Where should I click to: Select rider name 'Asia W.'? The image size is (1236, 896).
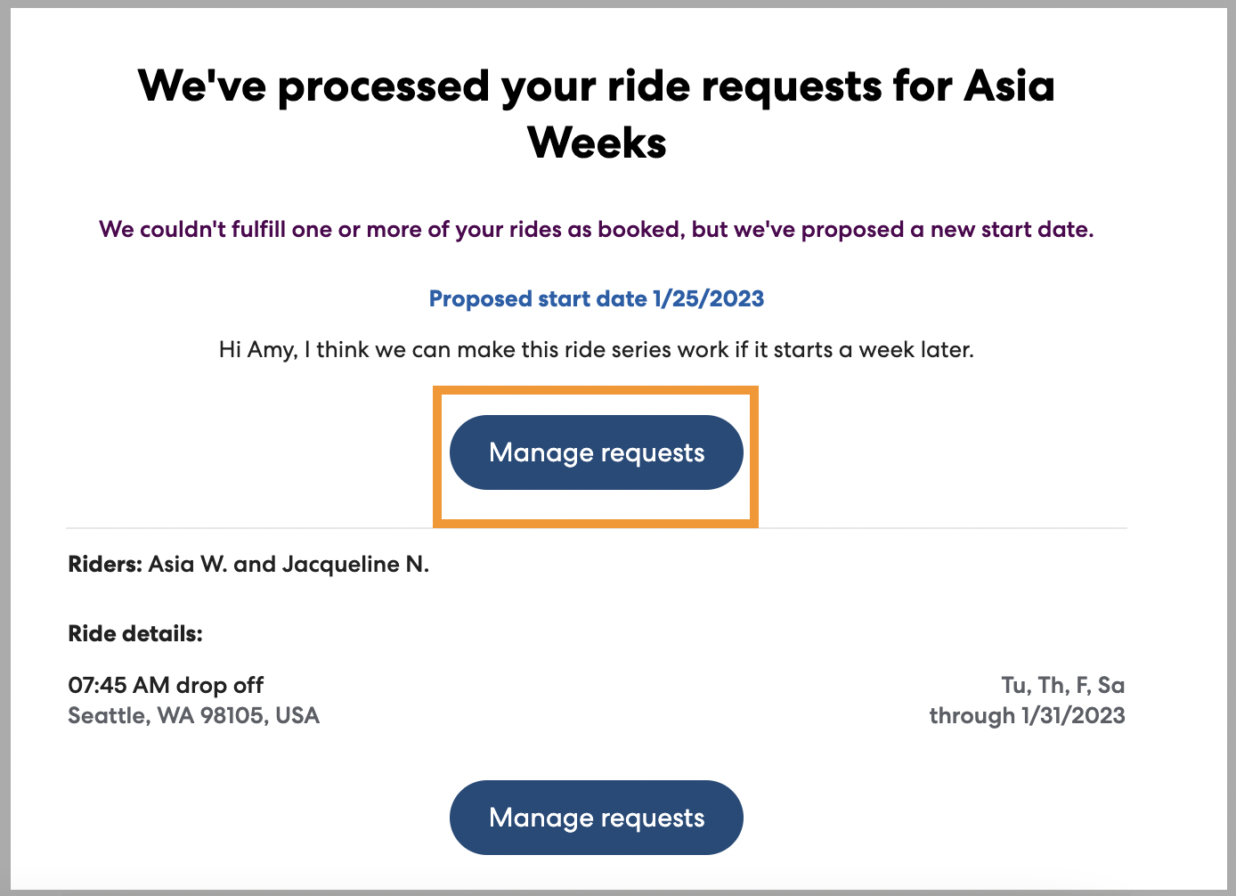(187, 564)
